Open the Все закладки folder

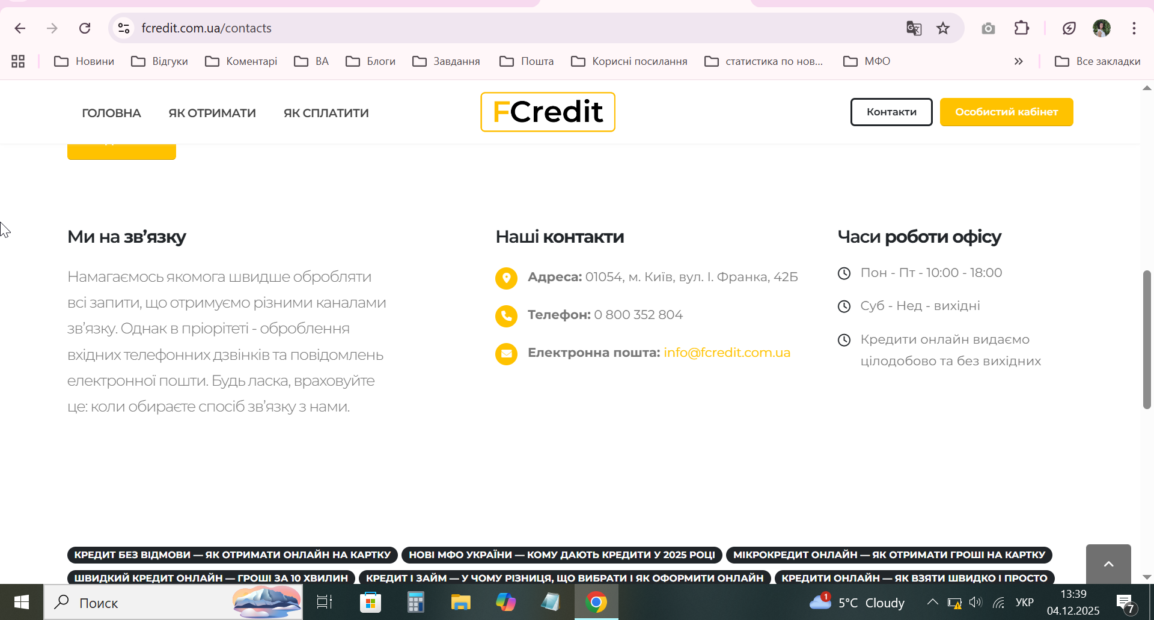[x=1098, y=61]
